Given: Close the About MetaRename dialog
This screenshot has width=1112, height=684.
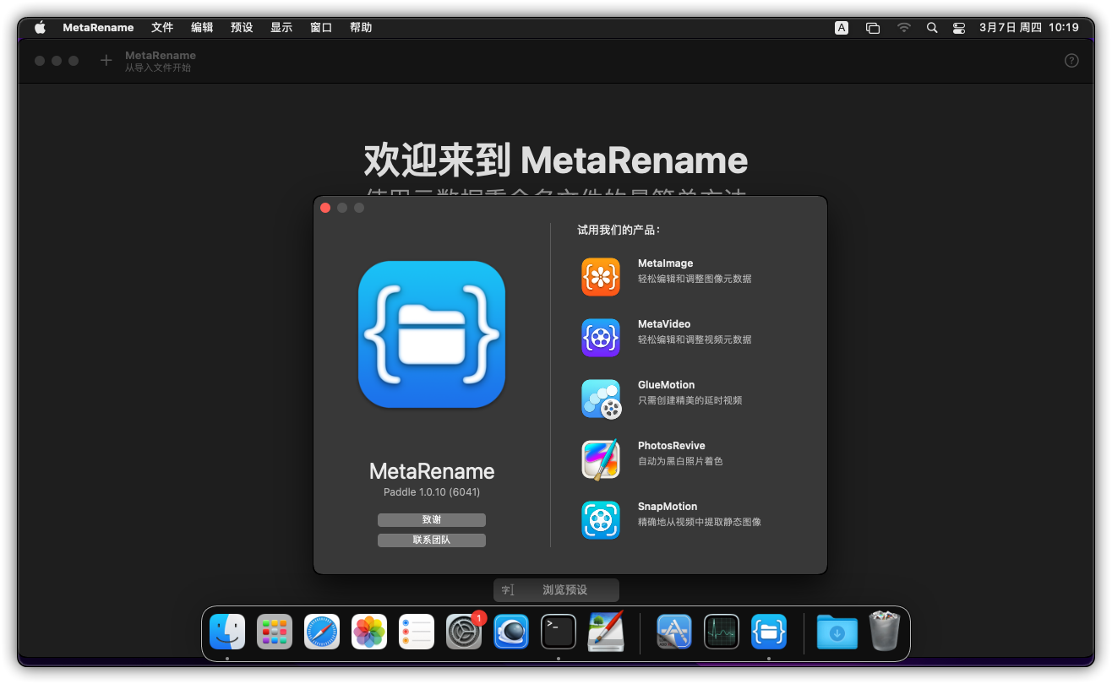Looking at the screenshot, I should [325, 208].
